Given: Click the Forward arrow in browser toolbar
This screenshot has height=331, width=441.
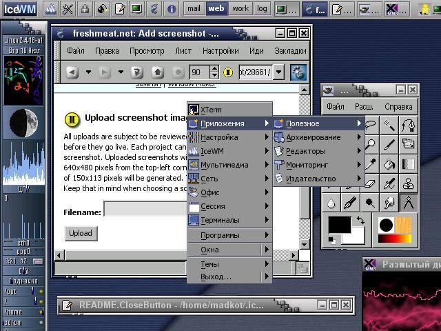Looking at the screenshot, I should (104, 72).
